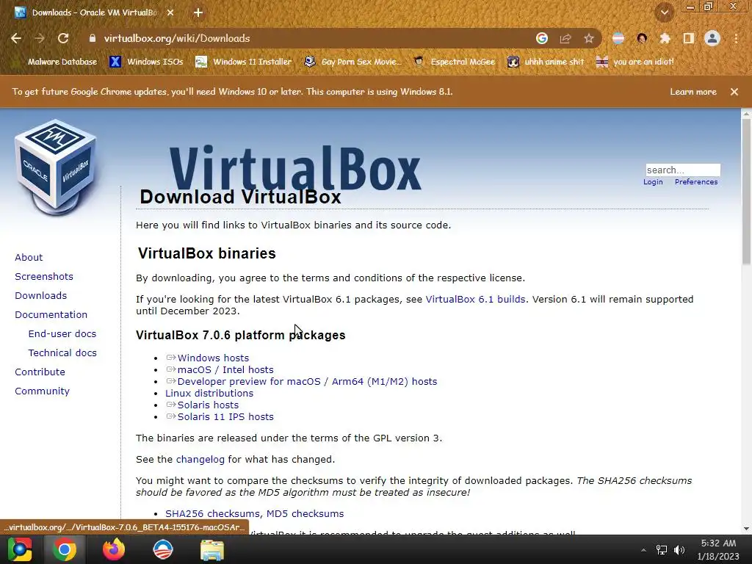Open About in the sidebar
Screen dimensions: 752x564
coord(29,258)
